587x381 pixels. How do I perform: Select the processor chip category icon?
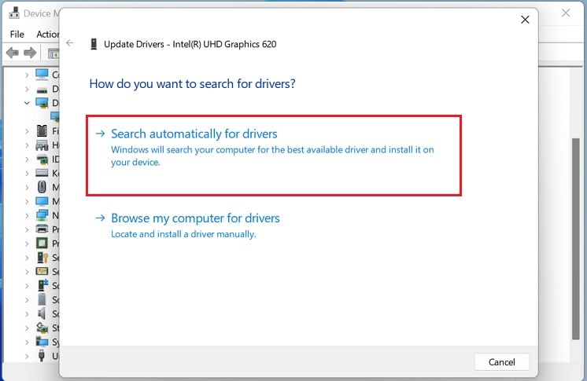pos(42,243)
